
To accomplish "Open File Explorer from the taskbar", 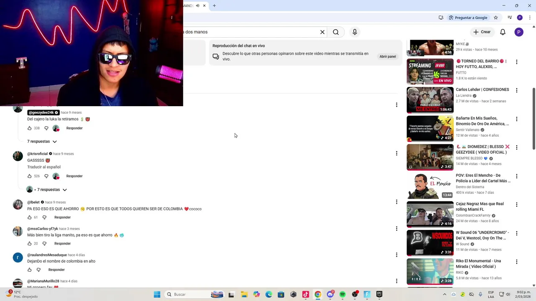I will (x=244, y=294).
